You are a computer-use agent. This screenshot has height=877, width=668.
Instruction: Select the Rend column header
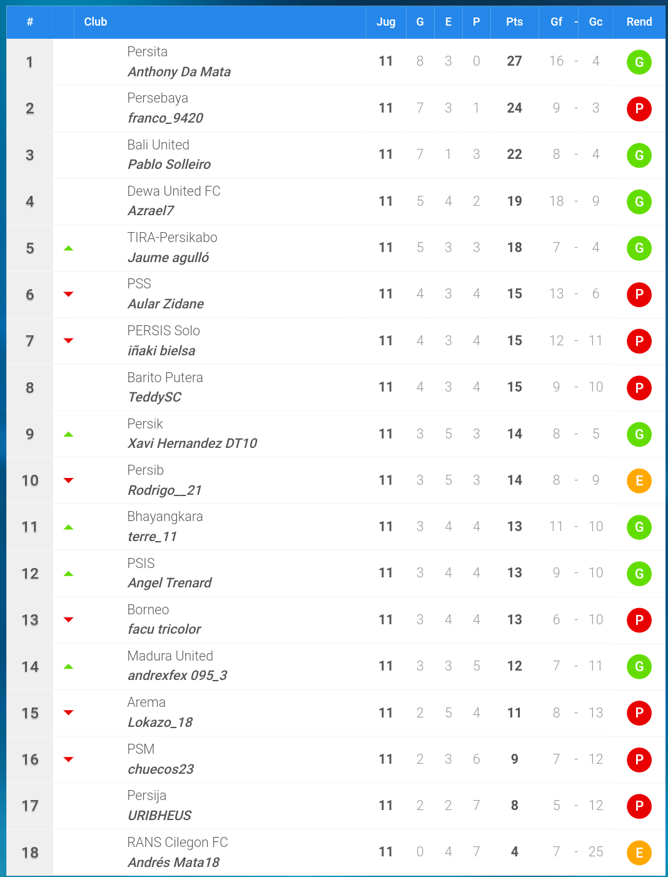point(639,22)
